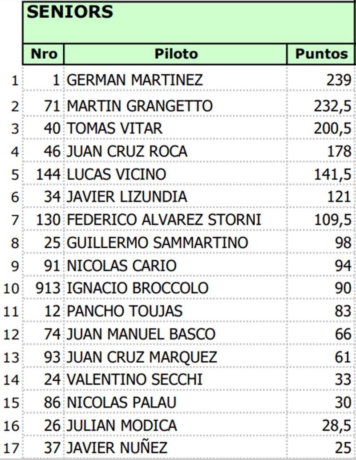Click the JUAN MANUEL BASCO name

click(x=141, y=334)
